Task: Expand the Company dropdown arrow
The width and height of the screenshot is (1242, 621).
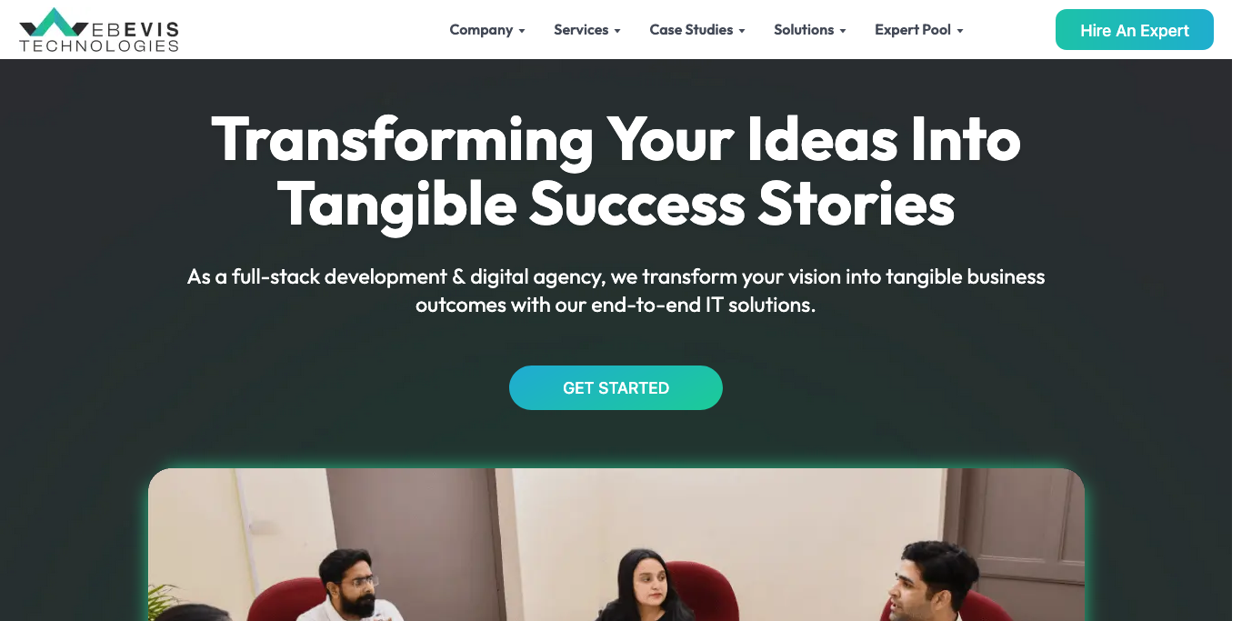Action: pos(522,31)
